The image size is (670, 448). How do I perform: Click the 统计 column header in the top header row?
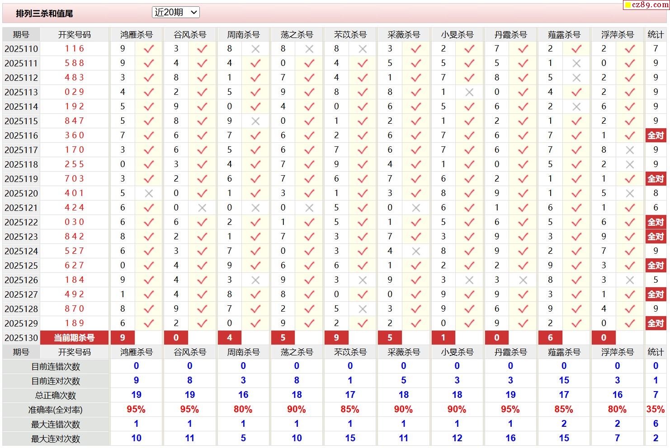(x=656, y=35)
